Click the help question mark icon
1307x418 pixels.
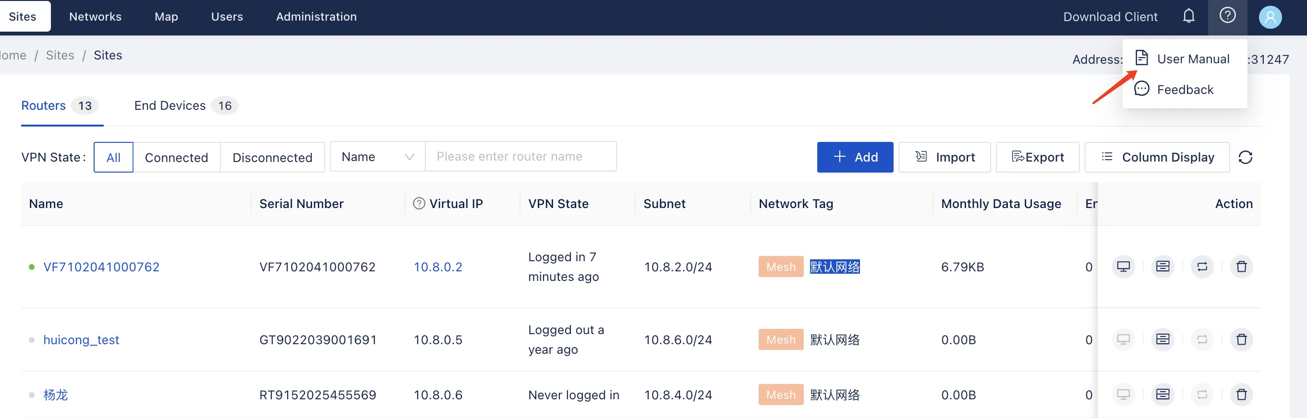(x=1227, y=16)
